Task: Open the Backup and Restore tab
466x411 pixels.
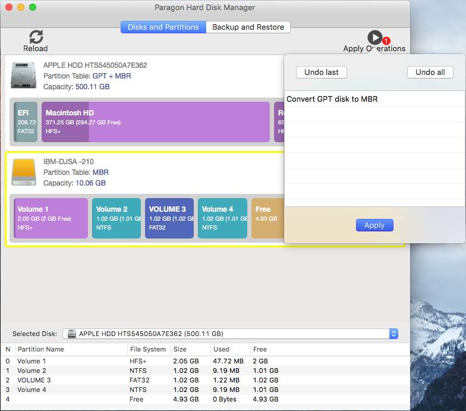Action: (x=248, y=27)
